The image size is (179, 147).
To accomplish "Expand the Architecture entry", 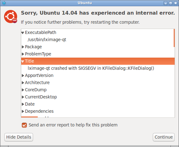I will pos(23,83).
